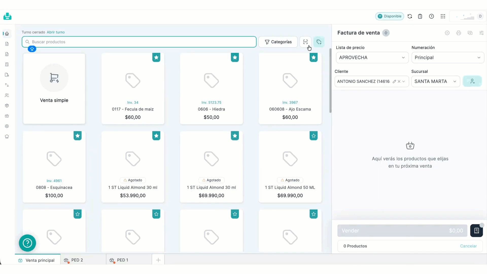Click the lightning icon beside Factura de venta

(386, 33)
